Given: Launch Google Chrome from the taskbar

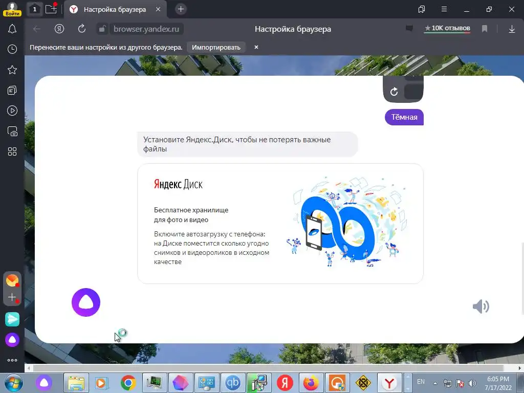Looking at the screenshot, I should [128, 383].
